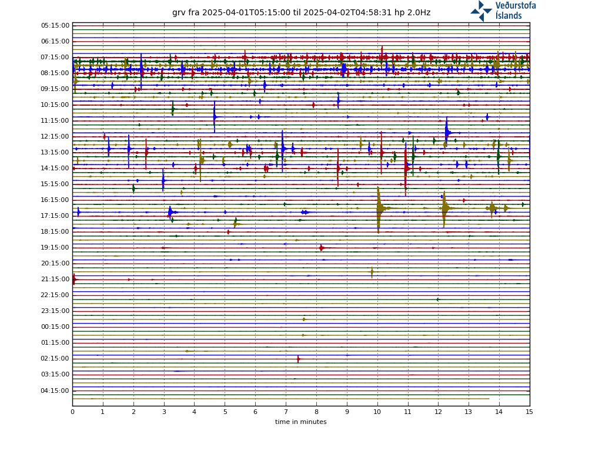This screenshot has height=451, width=602.
Task: Click the 18:15:00 time label
Action: [55, 231]
